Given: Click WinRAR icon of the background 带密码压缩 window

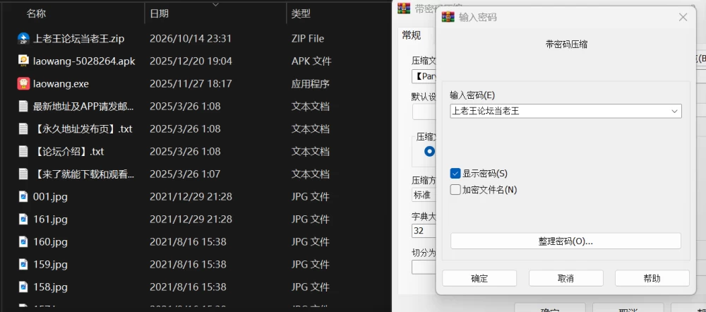Looking at the screenshot, I should pos(403,7).
